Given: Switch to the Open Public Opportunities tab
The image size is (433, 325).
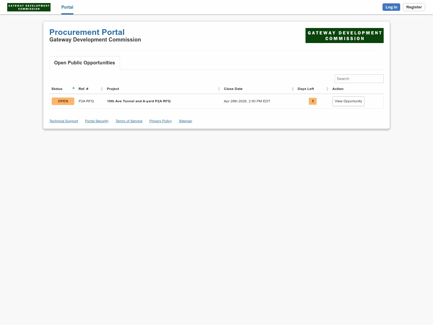Looking at the screenshot, I should pos(84,63).
